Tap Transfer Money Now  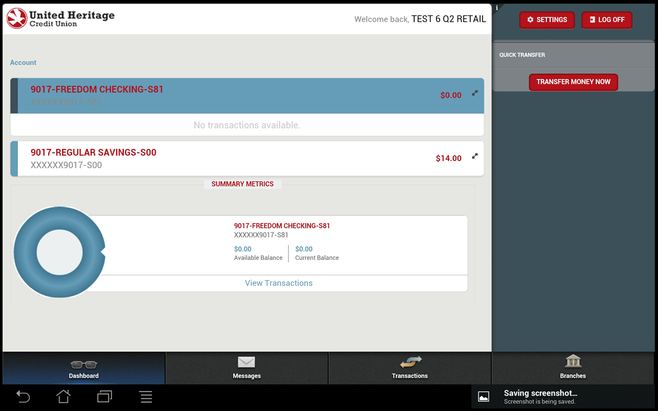tap(574, 82)
